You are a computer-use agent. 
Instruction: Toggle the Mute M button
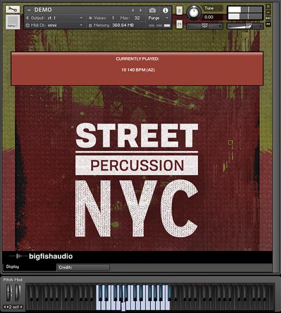[180, 24]
